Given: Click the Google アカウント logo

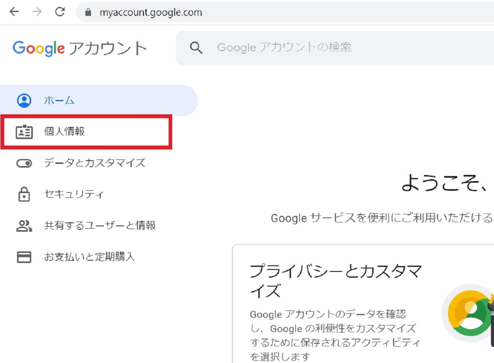Looking at the screenshot, I should click(x=80, y=49).
